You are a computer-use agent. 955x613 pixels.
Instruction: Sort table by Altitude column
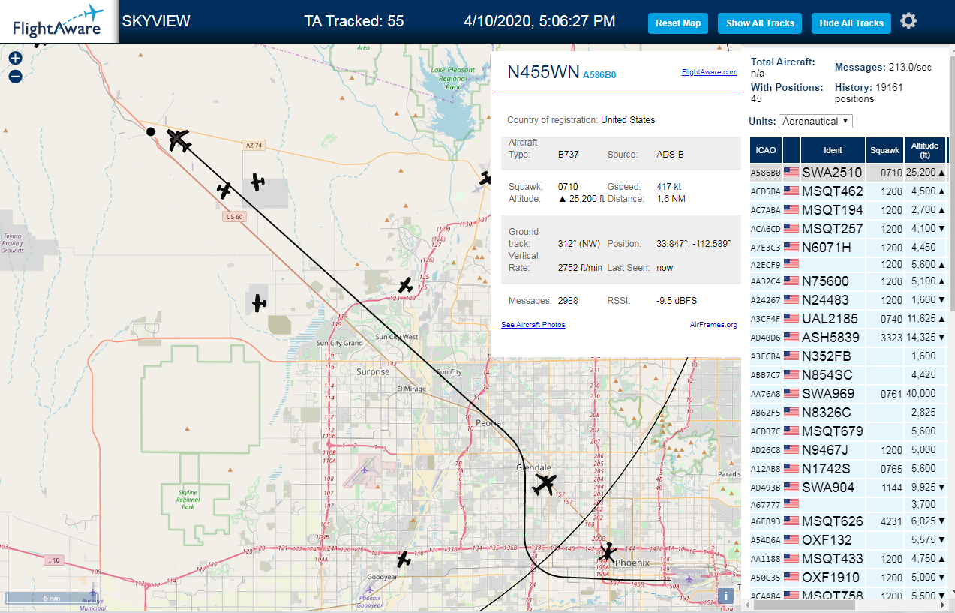click(x=925, y=150)
